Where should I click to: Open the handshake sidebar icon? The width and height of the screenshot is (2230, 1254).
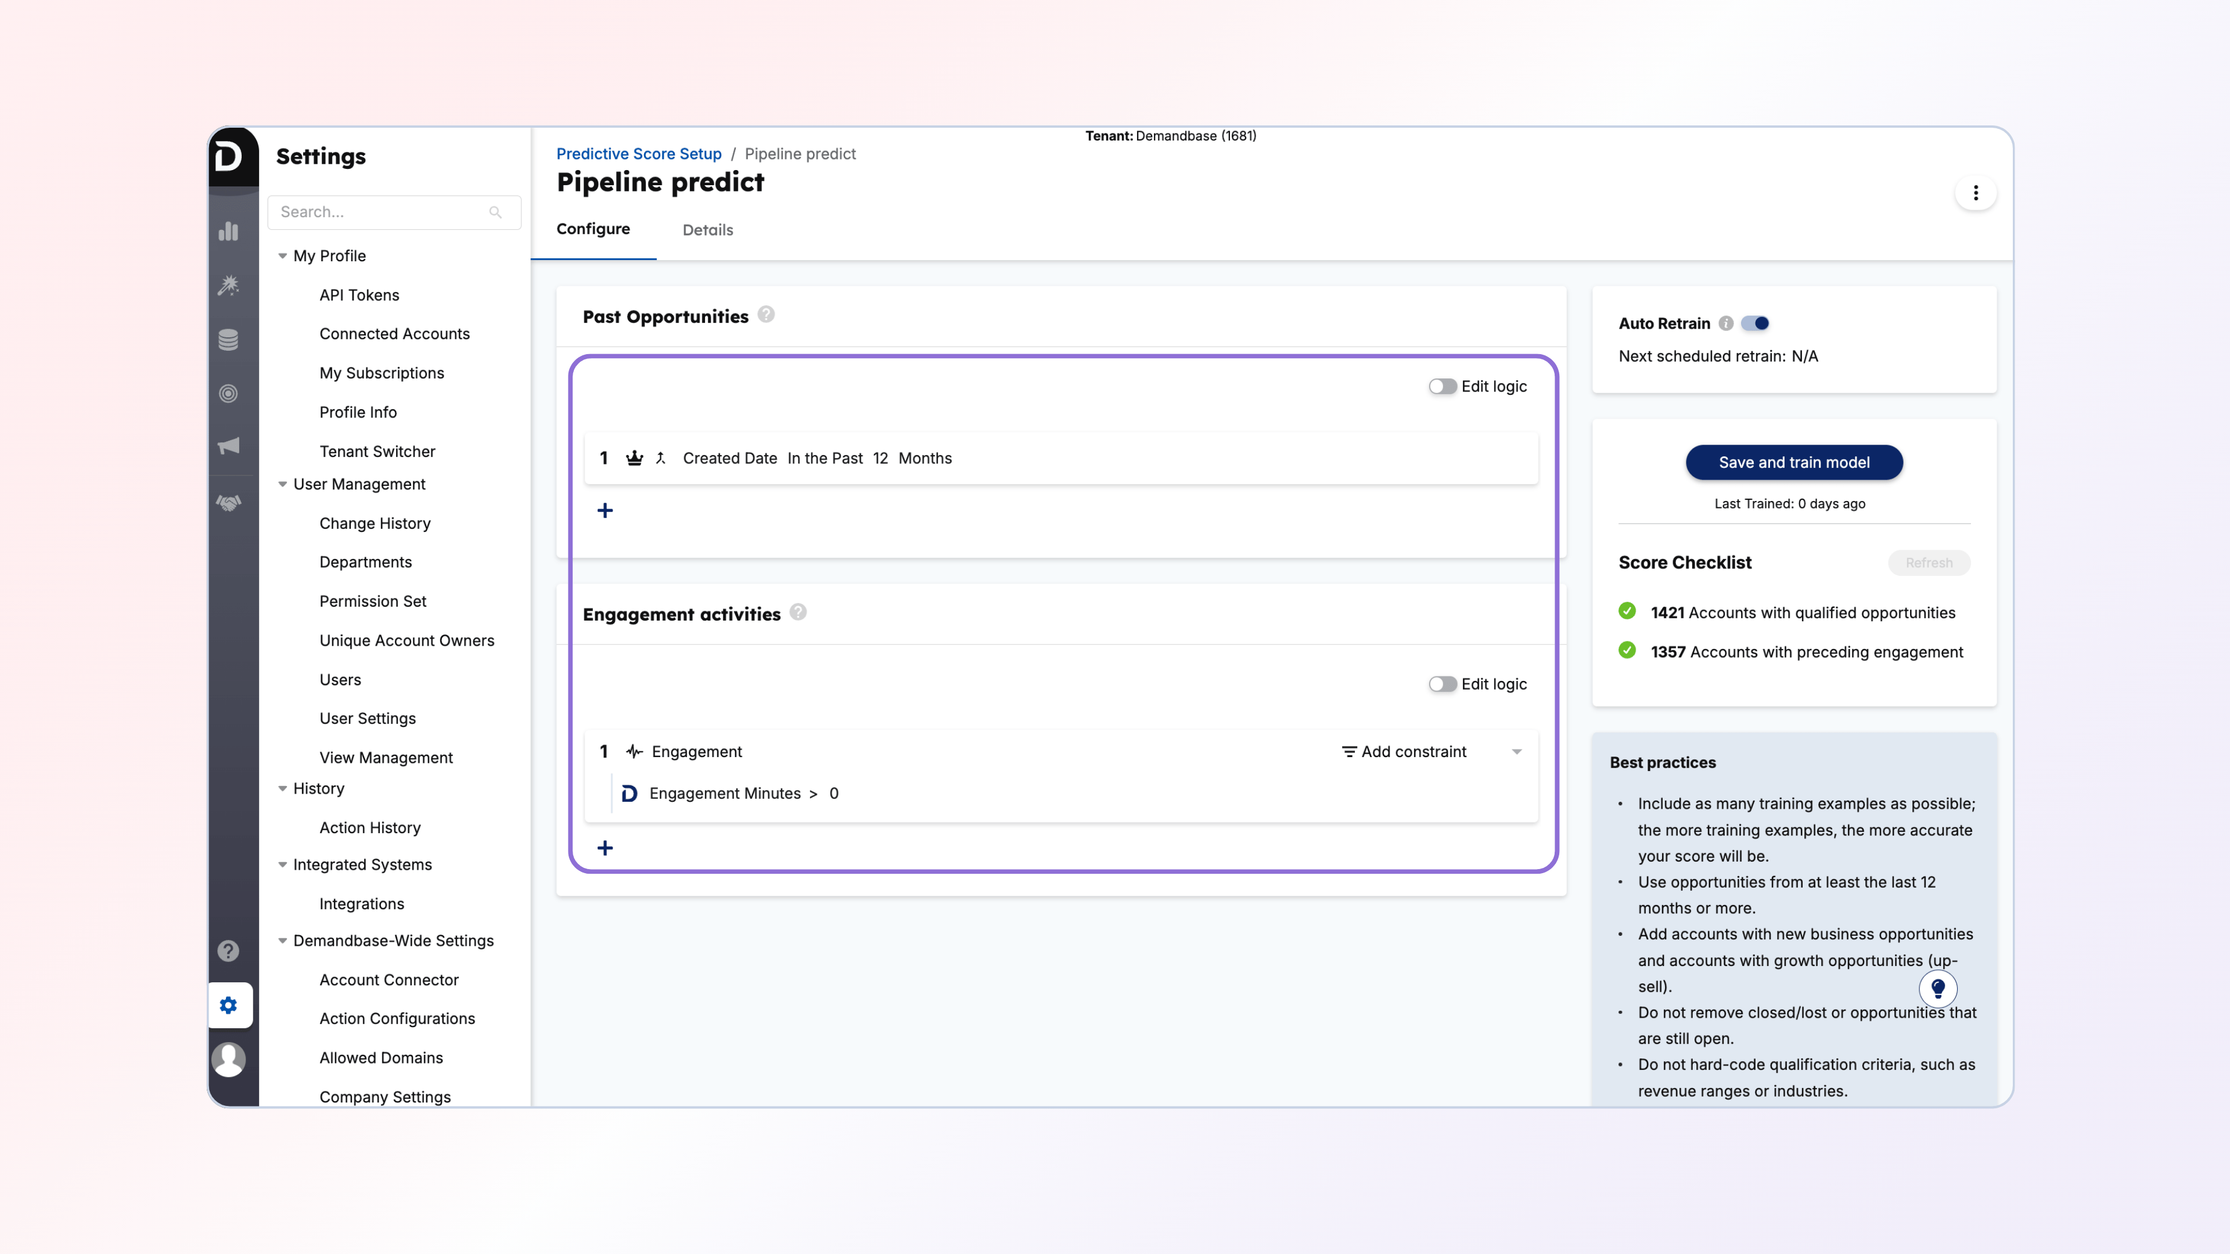[x=229, y=503]
